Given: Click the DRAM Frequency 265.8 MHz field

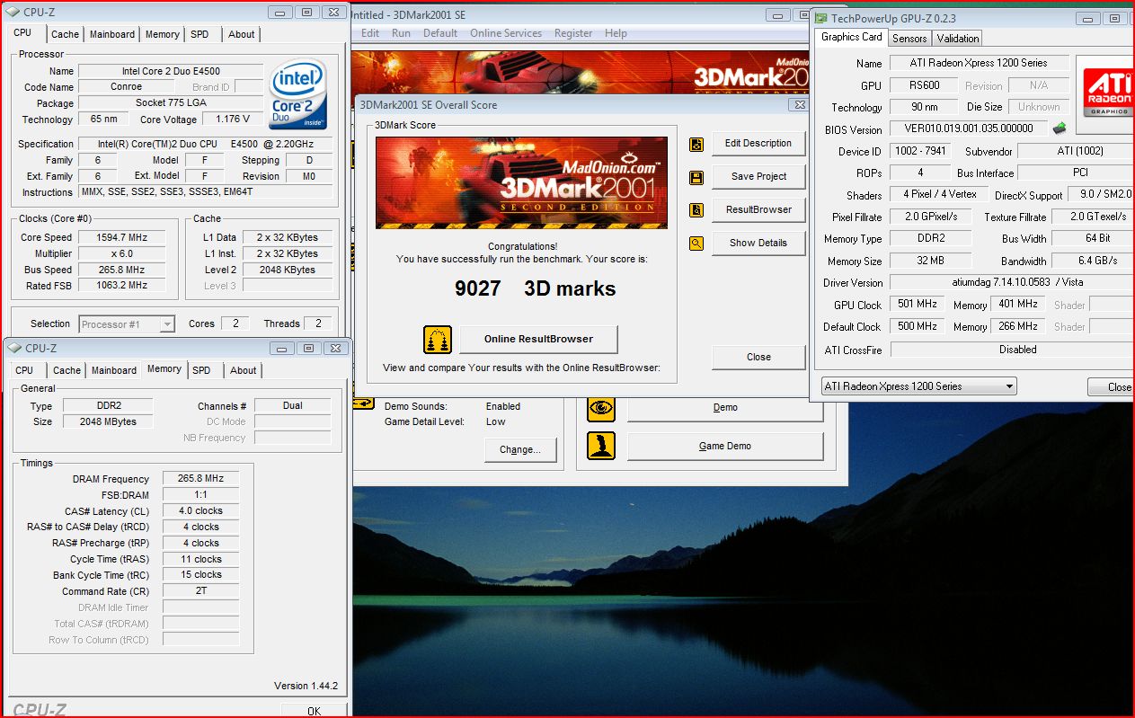Looking at the screenshot, I should pyautogui.click(x=200, y=479).
